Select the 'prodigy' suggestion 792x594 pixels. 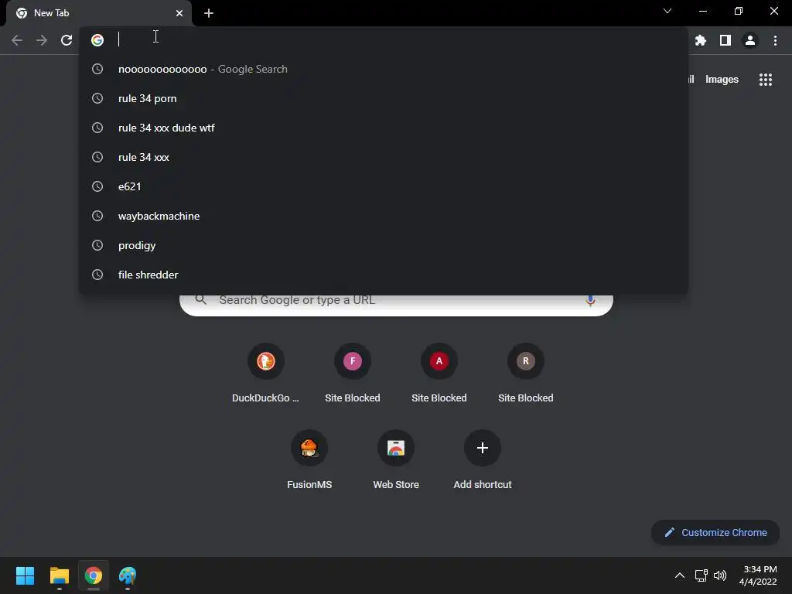coord(384,245)
